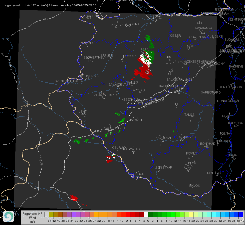The image size is (245, 225).
Task: Pick the light gray swatch at legend start
Action: point(47,215)
